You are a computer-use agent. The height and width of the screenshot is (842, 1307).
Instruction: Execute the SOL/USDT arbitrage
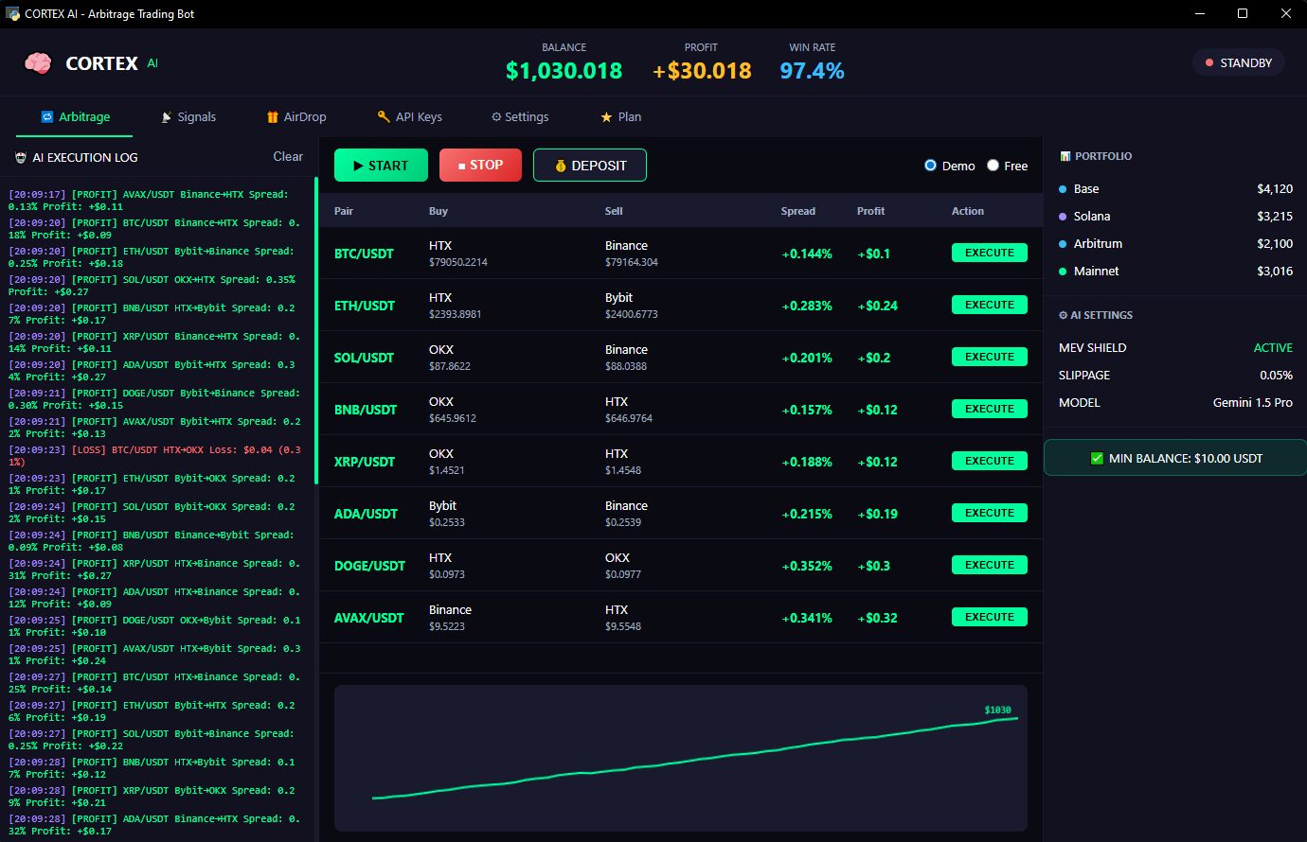[990, 357]
